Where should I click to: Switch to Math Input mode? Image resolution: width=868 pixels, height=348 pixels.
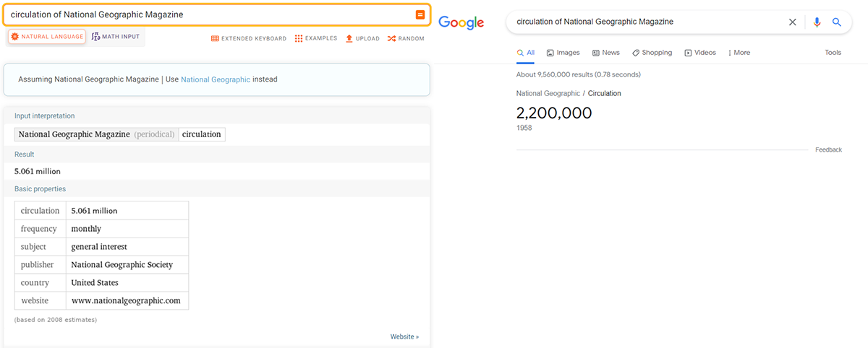coord(116,36)
